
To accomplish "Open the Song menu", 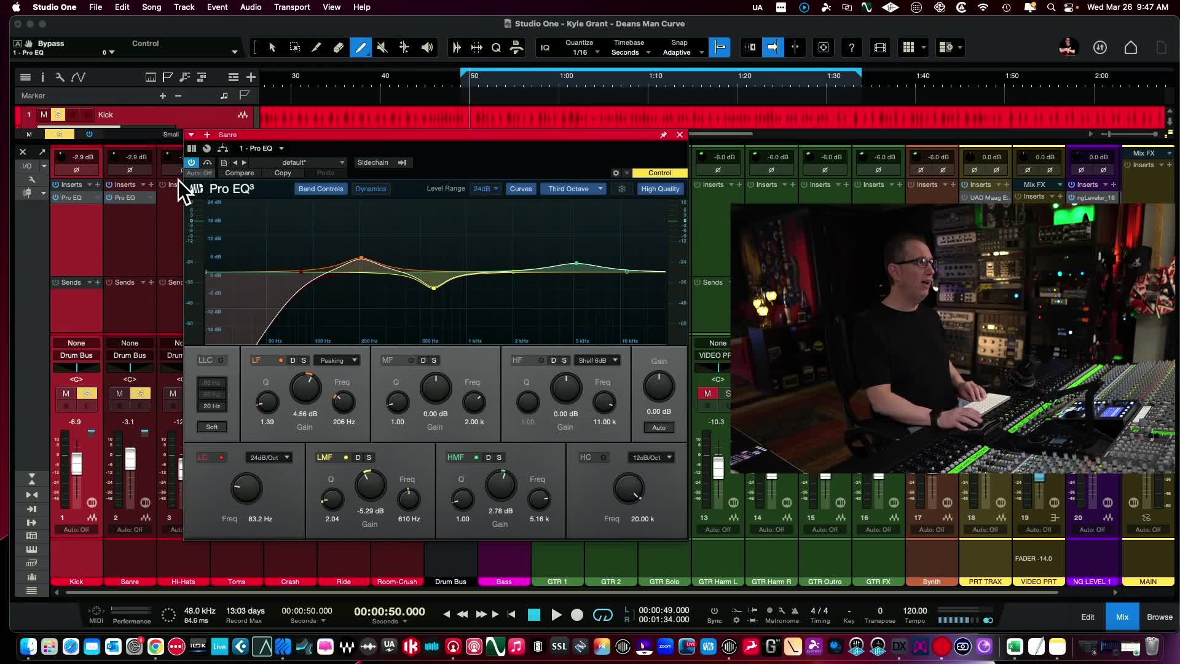I will coord(151,7).
